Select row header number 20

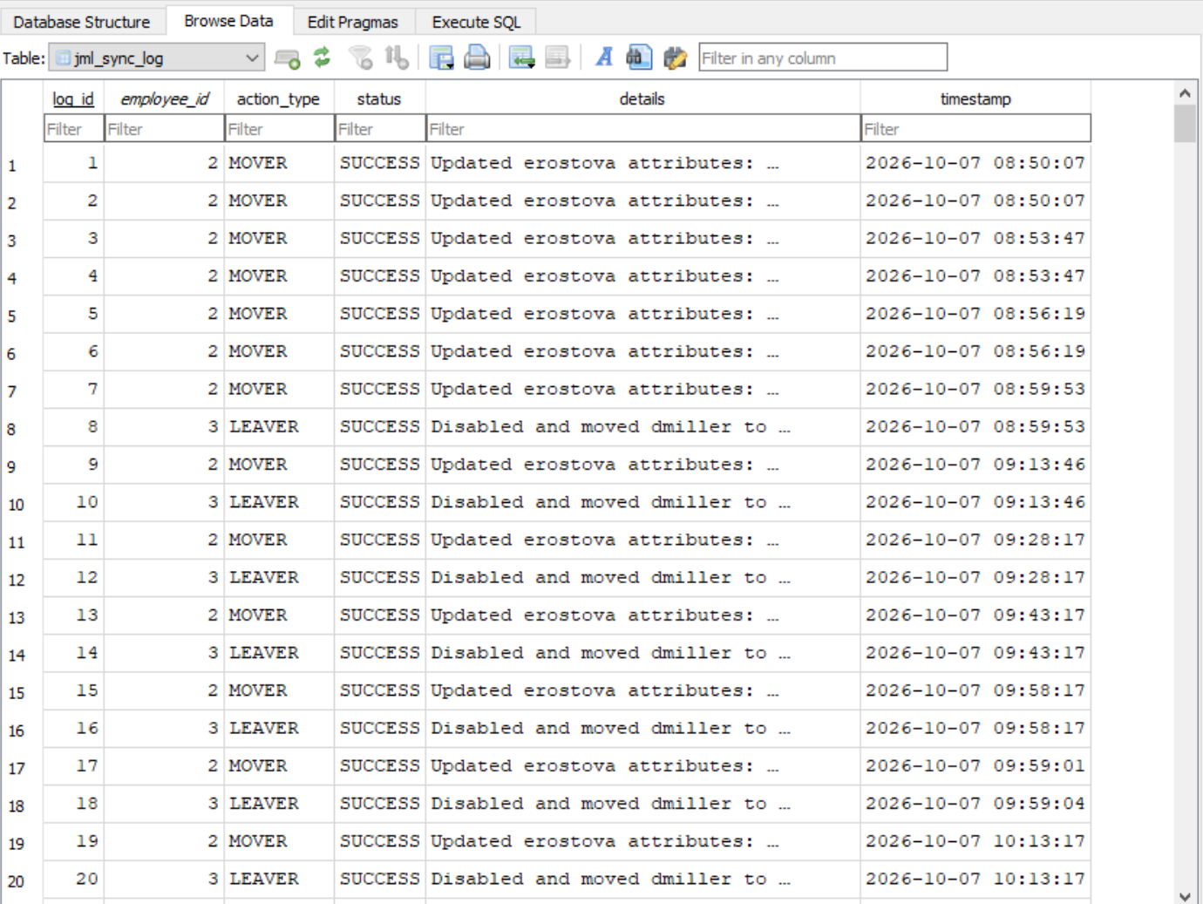[x=22, y=881]
